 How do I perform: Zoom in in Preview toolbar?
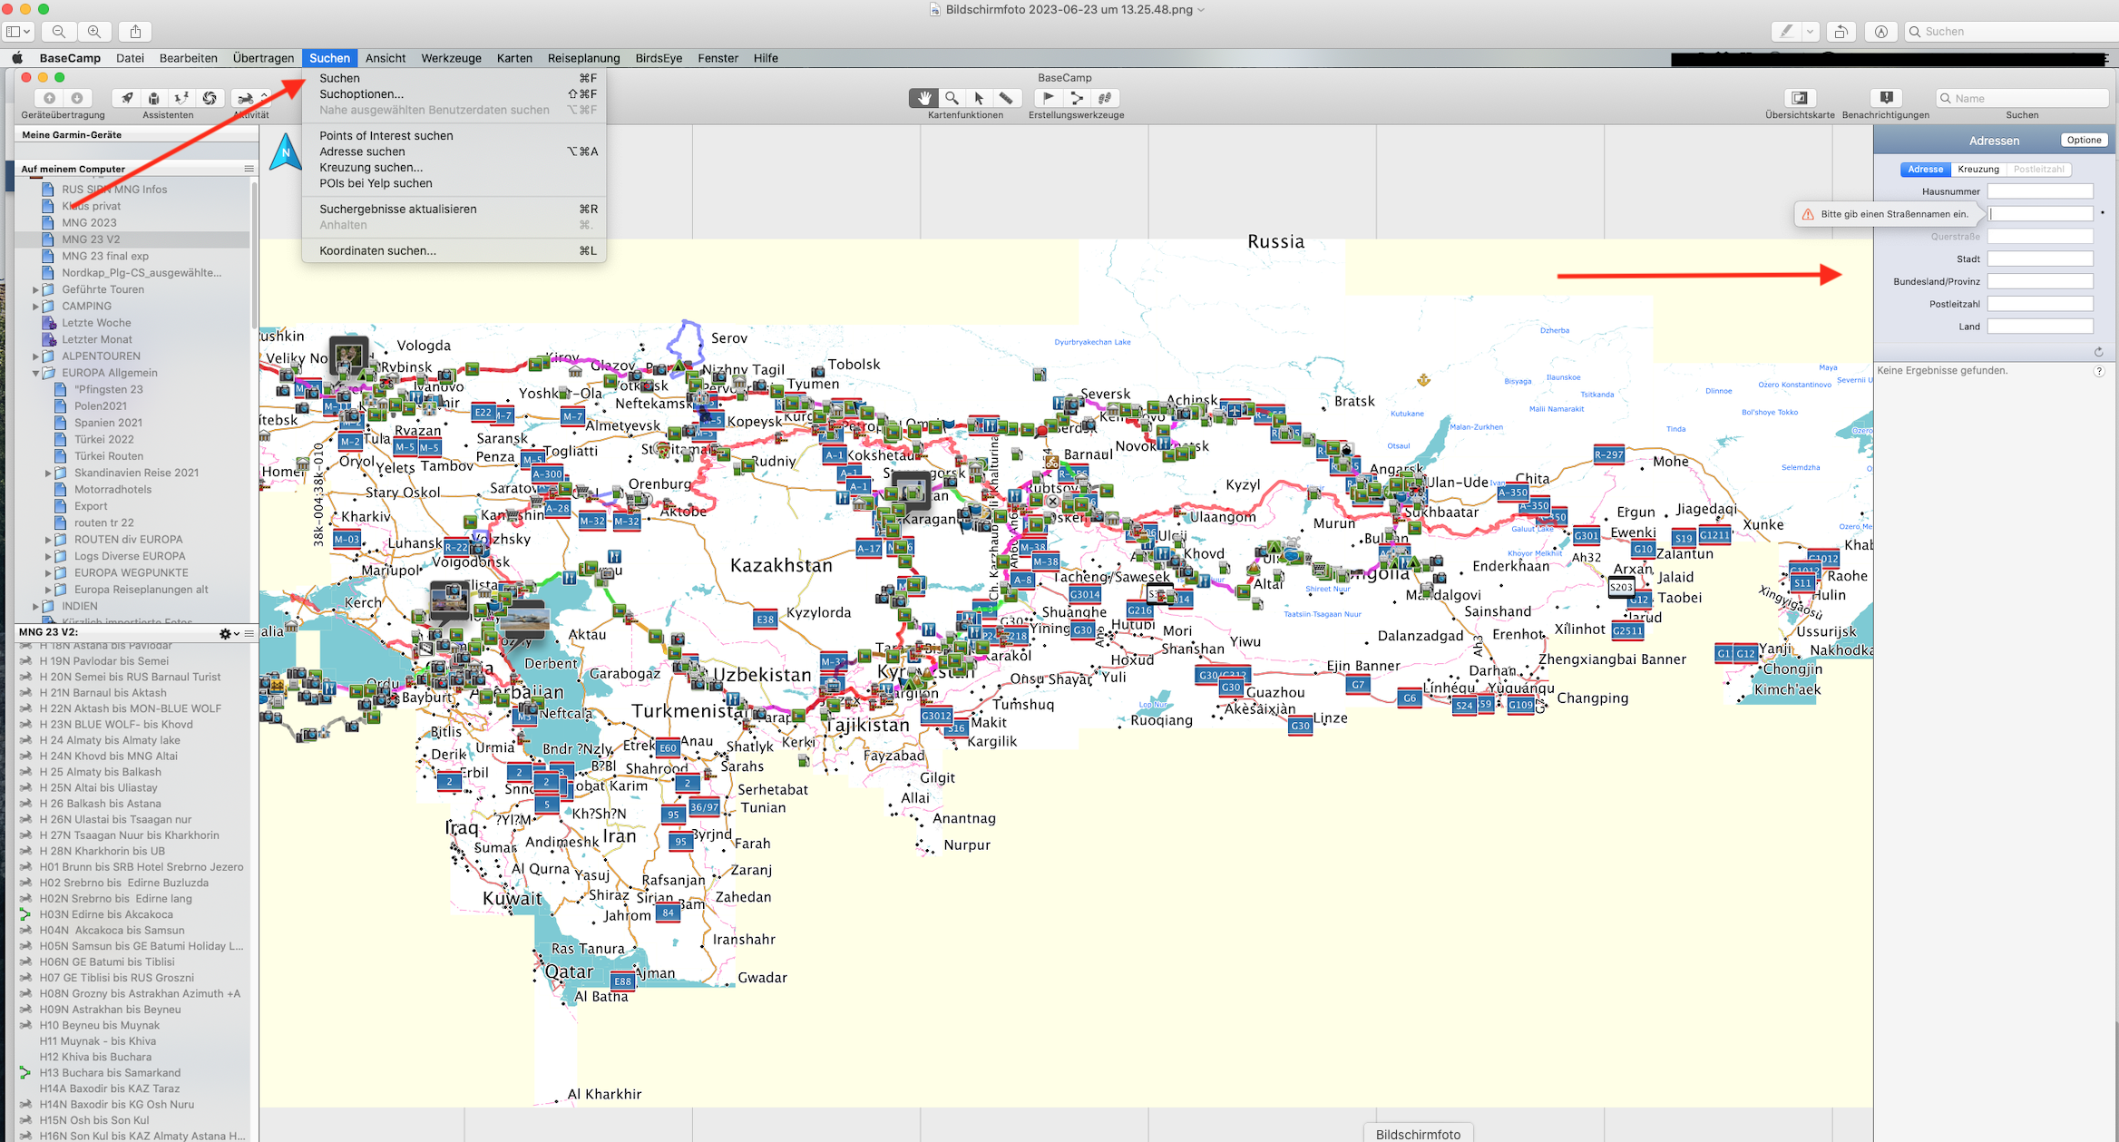94,32
